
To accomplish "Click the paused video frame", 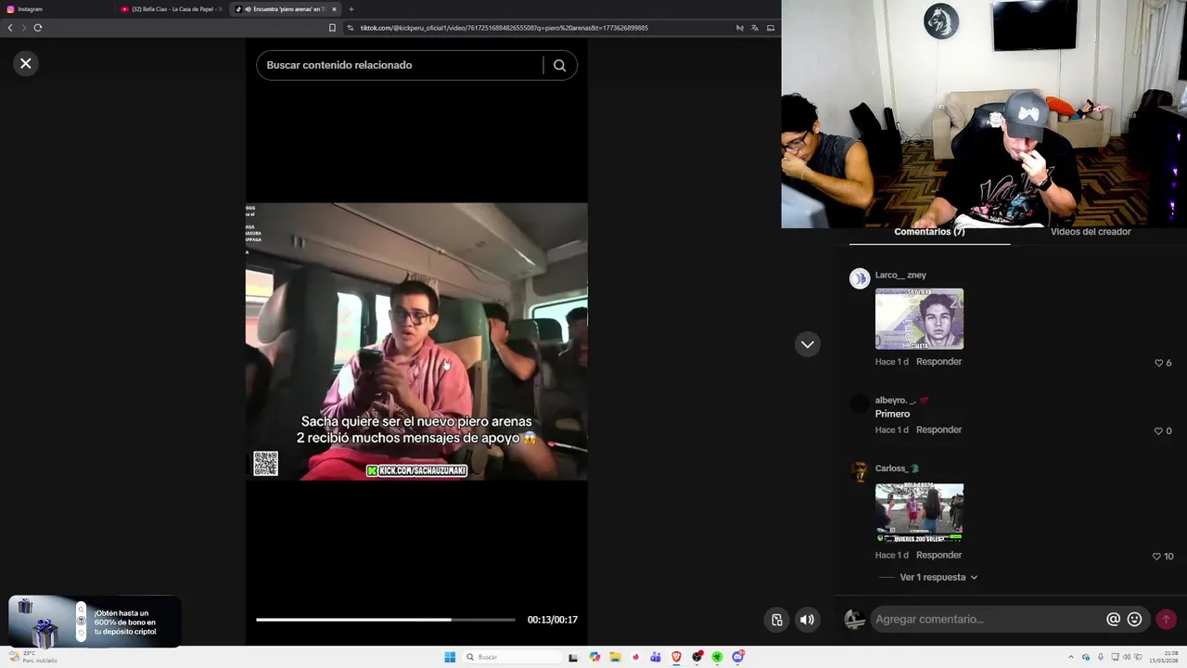I will (x=416, y=341).
